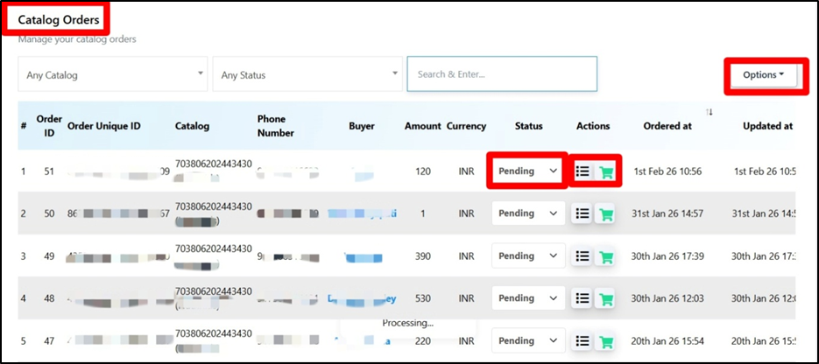This screenshot has height=364, width=819.
Task: Open list icon for order 48
Action: pyautogui.click(x=582, y=298)
